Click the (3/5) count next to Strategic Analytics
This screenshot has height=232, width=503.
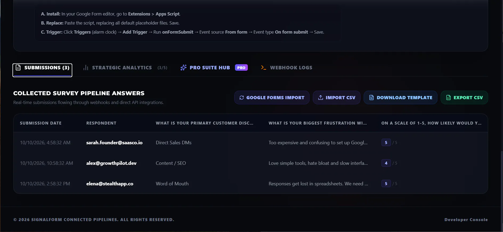click(x=162, y=68)
